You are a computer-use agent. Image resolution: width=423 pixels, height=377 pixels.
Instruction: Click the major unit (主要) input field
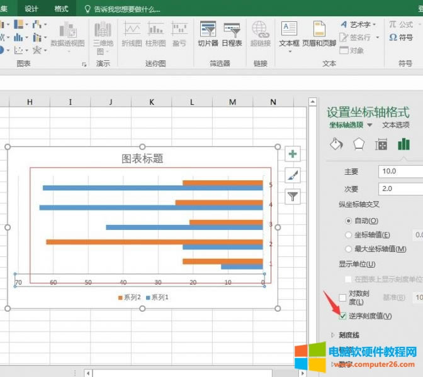400,171
